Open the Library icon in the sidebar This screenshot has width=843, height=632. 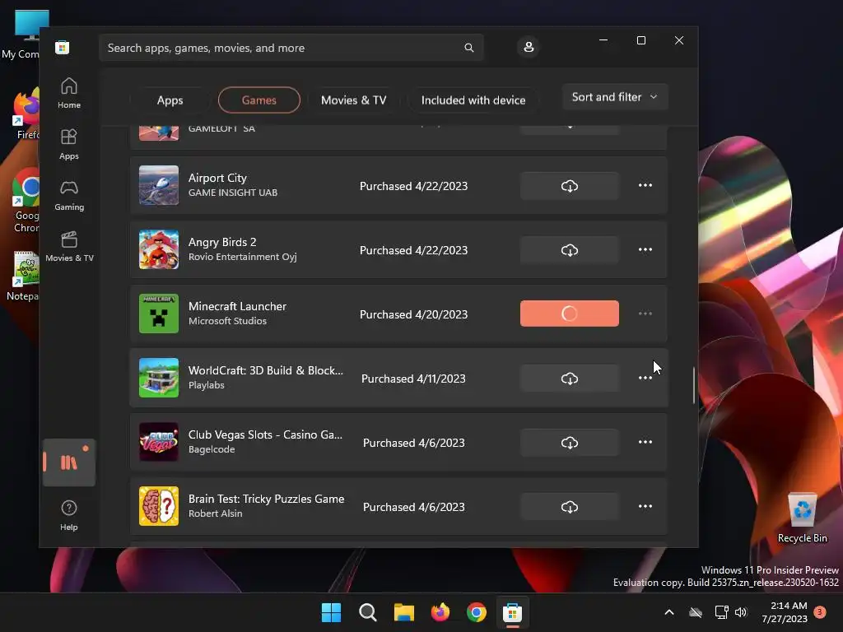[x=69, y=462]
